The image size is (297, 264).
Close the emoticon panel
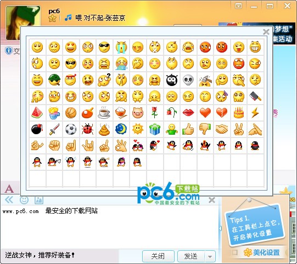coord(266,32)
